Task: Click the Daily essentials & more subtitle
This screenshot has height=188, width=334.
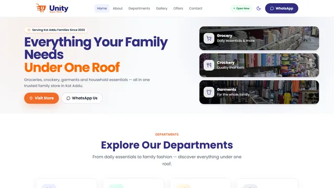Action: point(235,41)
